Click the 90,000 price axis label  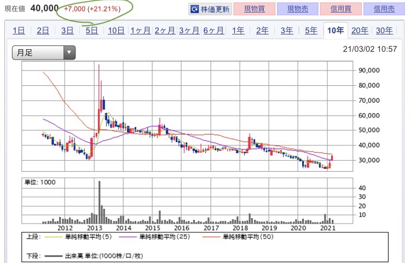[369, 70]
